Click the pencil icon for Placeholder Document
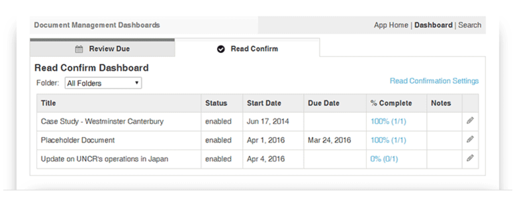The image size is (515, 201). [470, 140]
